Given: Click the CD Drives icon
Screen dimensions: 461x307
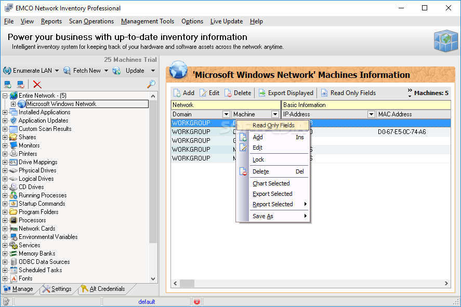Looking at the screenshot, I should 14,187.
